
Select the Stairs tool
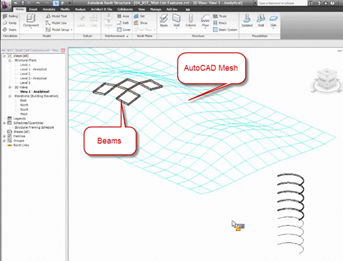click(x=9, y=29)
